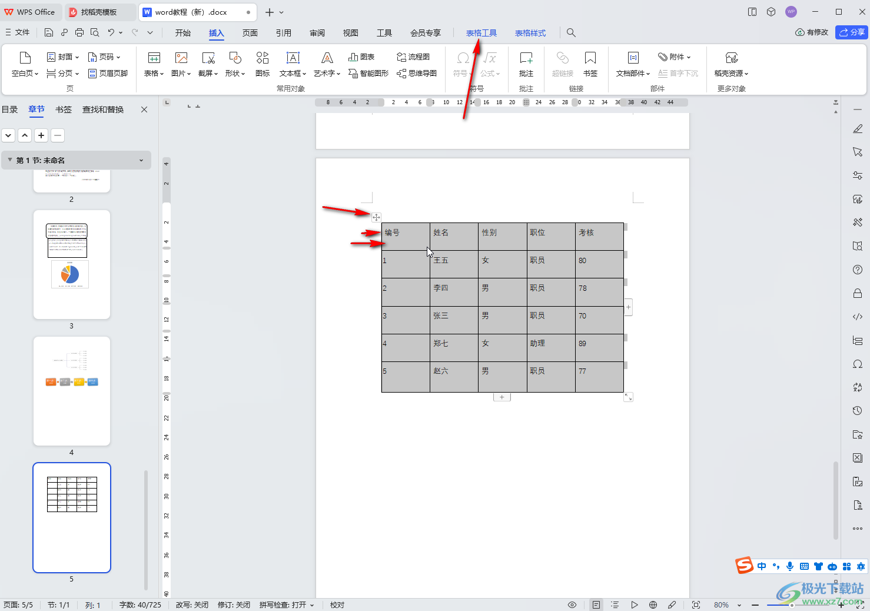Switch to web layout view
The width and height of the screenshot is (870, 611).
pos(653,605)
